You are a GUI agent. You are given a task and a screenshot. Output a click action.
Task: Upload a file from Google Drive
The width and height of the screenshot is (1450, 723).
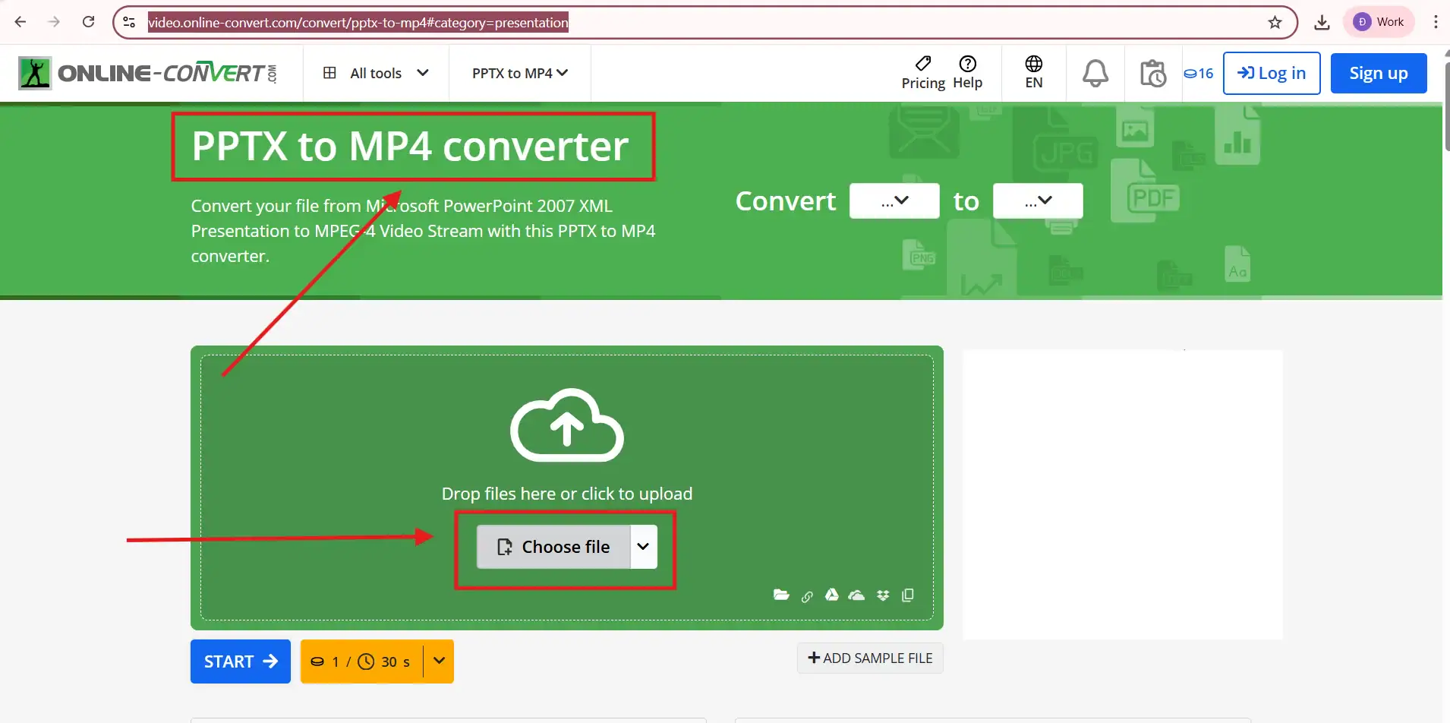click(x=832, y=595)
